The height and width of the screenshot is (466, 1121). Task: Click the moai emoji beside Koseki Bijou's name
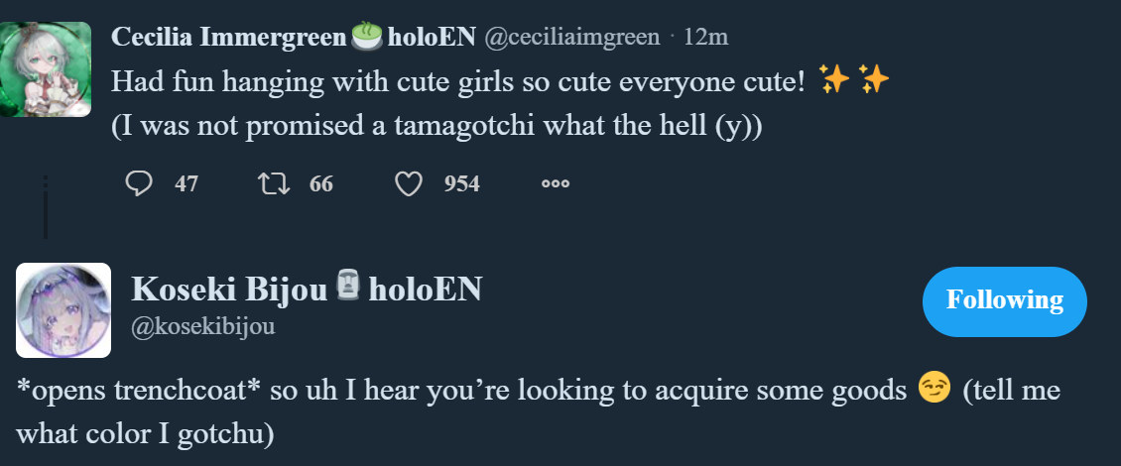pos(347,287)
